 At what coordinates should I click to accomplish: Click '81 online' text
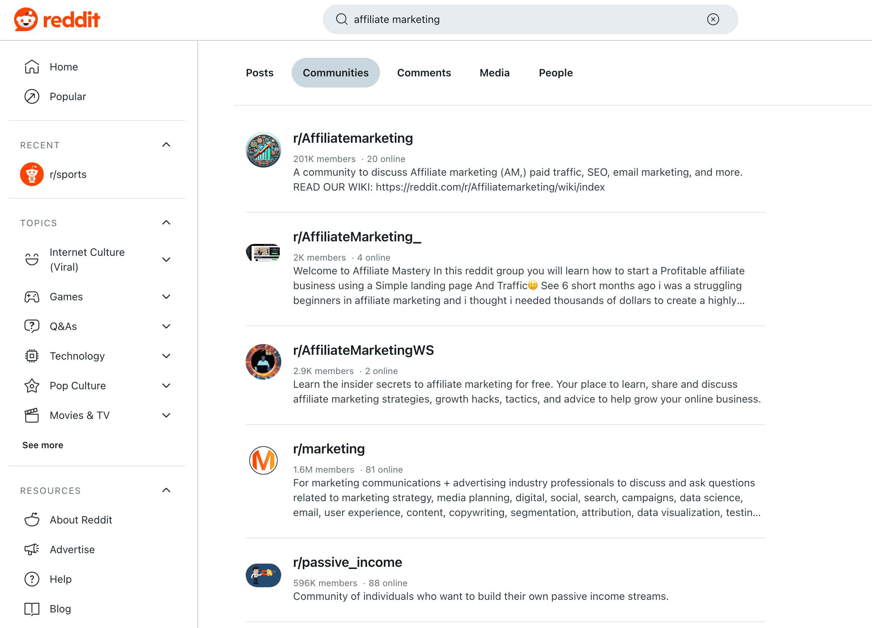click(384, 469)
